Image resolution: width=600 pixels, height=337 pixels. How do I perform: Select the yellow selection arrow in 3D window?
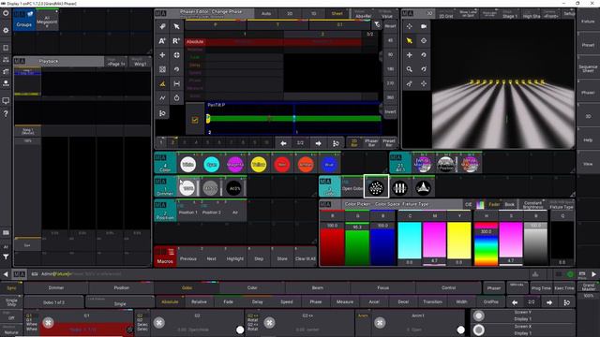click(x=410, y=41)
